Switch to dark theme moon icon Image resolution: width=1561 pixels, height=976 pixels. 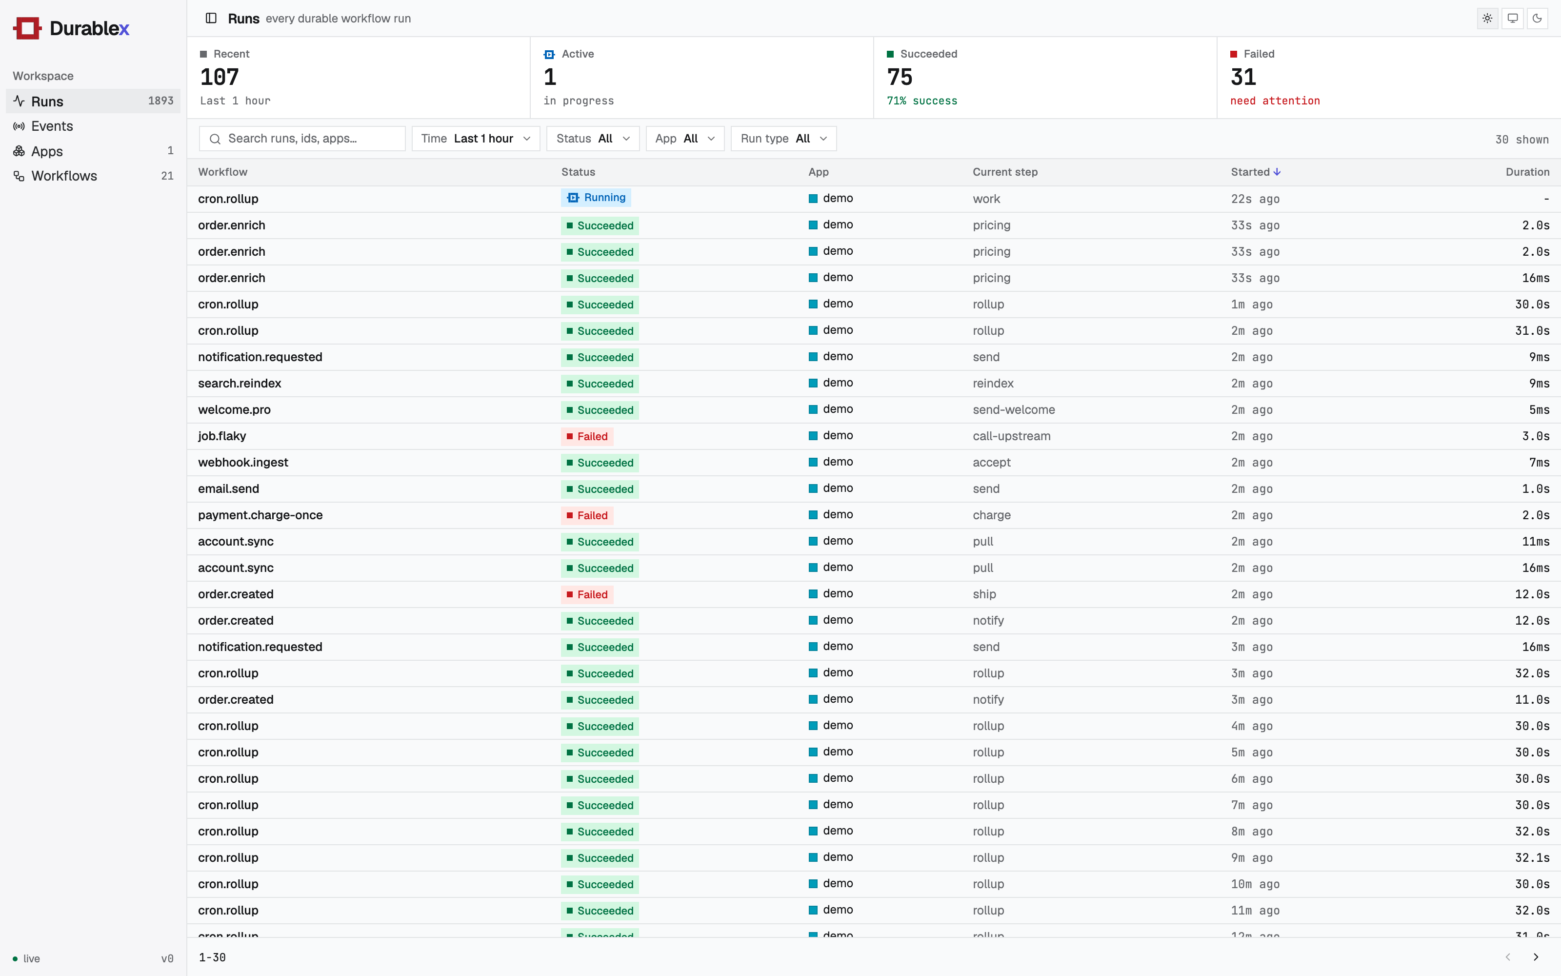pyautogui.click(x=1537, y=18)
